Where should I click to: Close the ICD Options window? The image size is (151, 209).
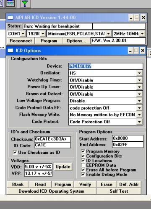(x=143, y=51)
